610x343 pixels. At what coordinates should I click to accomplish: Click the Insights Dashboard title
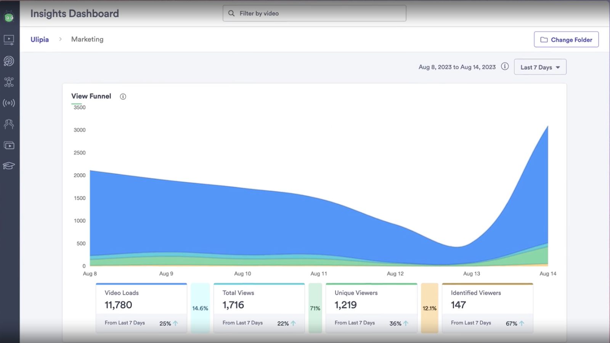(75, 14)
